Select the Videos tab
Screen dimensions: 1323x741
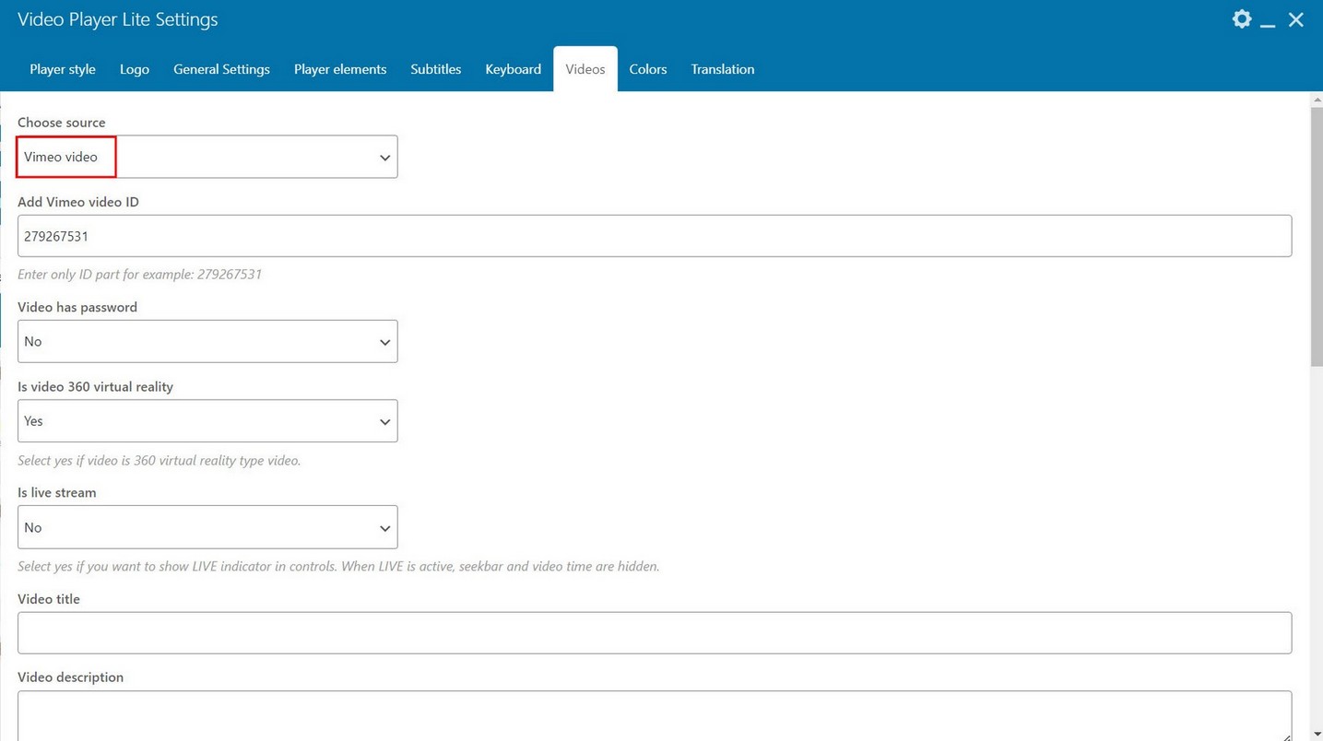click(x=585, y=69)
